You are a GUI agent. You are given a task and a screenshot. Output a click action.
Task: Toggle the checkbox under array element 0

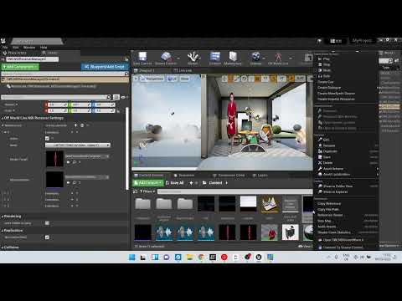tap(47, 139)
